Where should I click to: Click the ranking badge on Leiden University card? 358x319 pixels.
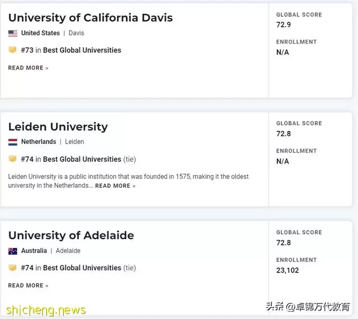pos(12,159)
